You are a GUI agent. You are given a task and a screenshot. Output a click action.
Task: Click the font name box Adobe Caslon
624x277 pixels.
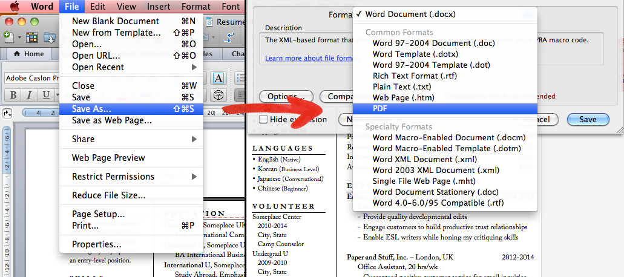pos(32,78)
